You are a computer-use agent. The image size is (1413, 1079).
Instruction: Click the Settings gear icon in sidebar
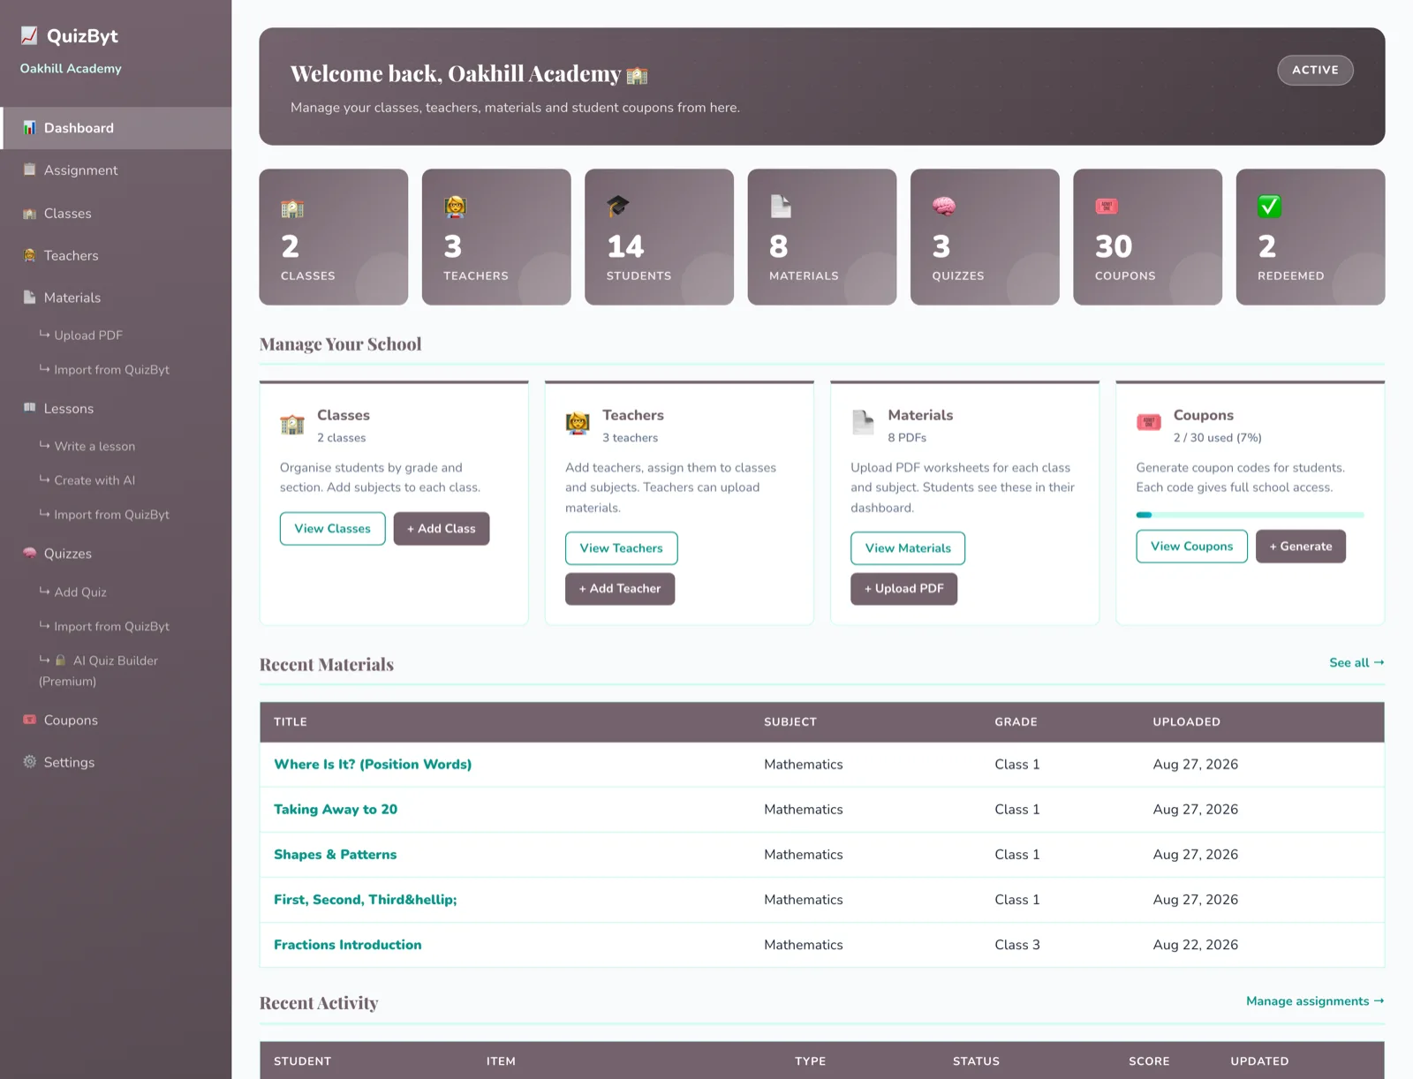29,762
